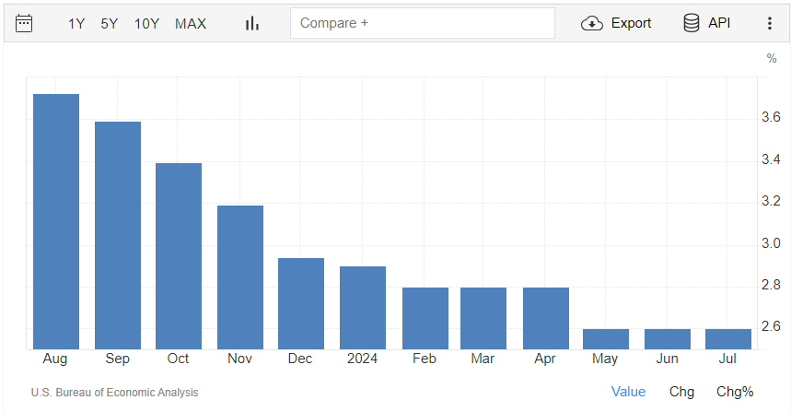Screen dimensions: 791x412
Task: Select the MAX time range
Action: coord(191,24)
